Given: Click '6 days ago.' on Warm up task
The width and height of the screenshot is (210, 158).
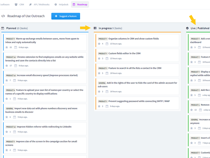Looking at the screenshot, I should (x=24, y=47).
